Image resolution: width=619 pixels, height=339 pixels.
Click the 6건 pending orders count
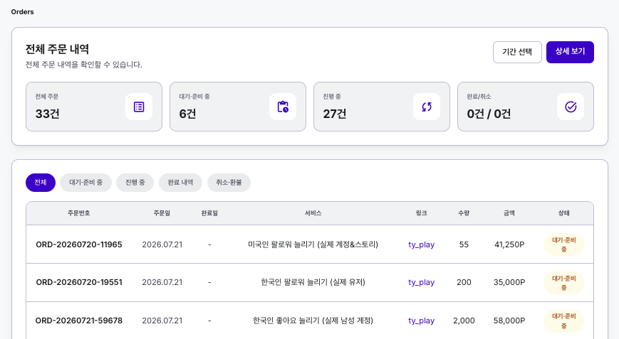[x=187, y=114]
